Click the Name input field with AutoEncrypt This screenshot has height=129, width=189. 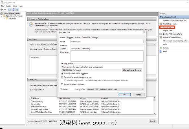coord(107,42)
